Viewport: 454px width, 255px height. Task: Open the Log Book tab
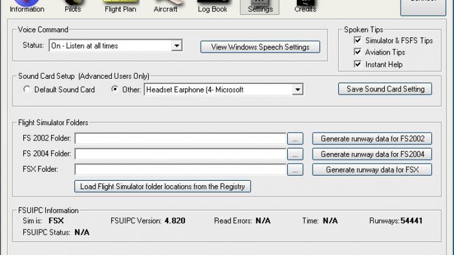pyautogui.click(x=212, y=7)
